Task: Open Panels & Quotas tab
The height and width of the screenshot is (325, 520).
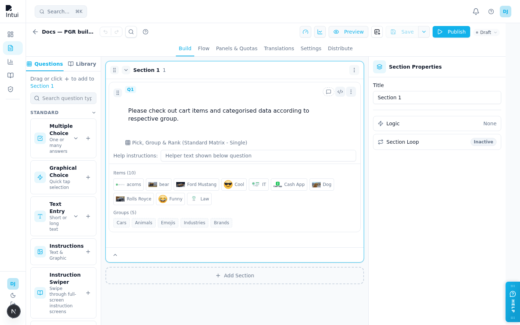Action: (237, 48)
